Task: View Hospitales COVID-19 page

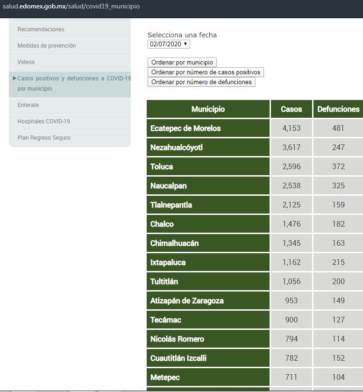Action: [43, 121]
